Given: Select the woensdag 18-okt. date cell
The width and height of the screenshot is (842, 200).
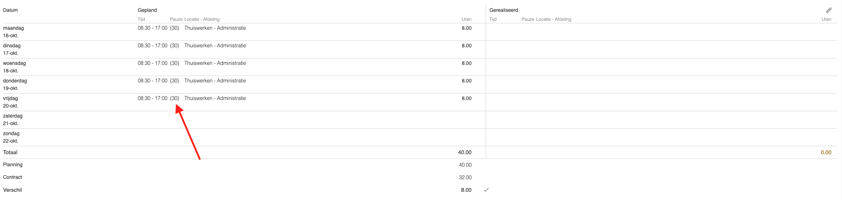Looking at the screenshot, I should [x=15, y=67].
